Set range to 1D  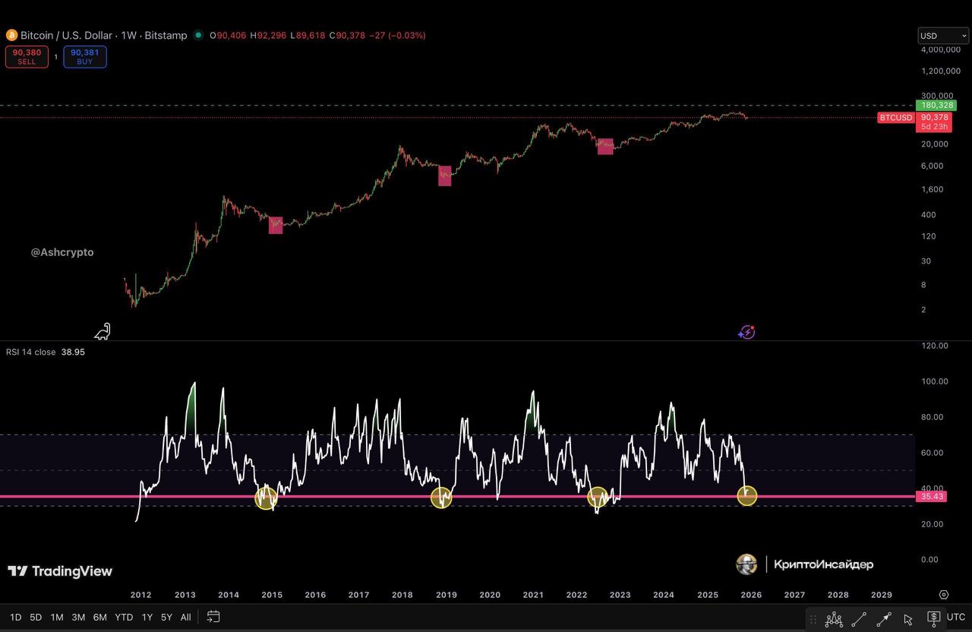coord(15,617)
